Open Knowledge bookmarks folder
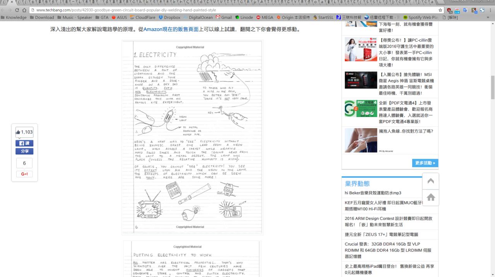The image size is (495, 277). click(x=14, y=17)
